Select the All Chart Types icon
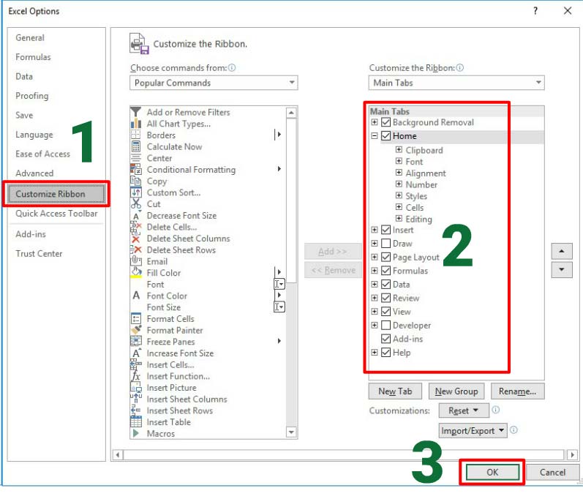This screenshot has height=499, width=583. (x=136, y=124)
